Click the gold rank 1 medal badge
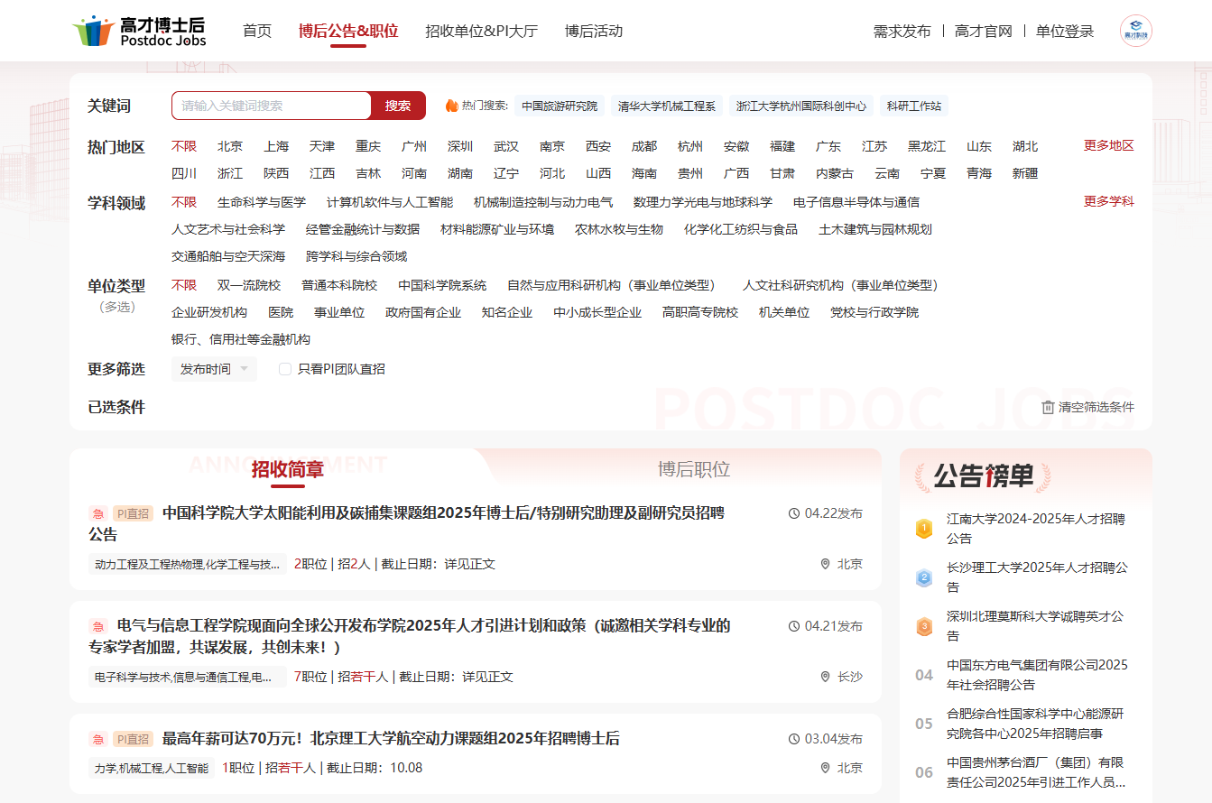The image size is (1212, 803). click(924, 529)
